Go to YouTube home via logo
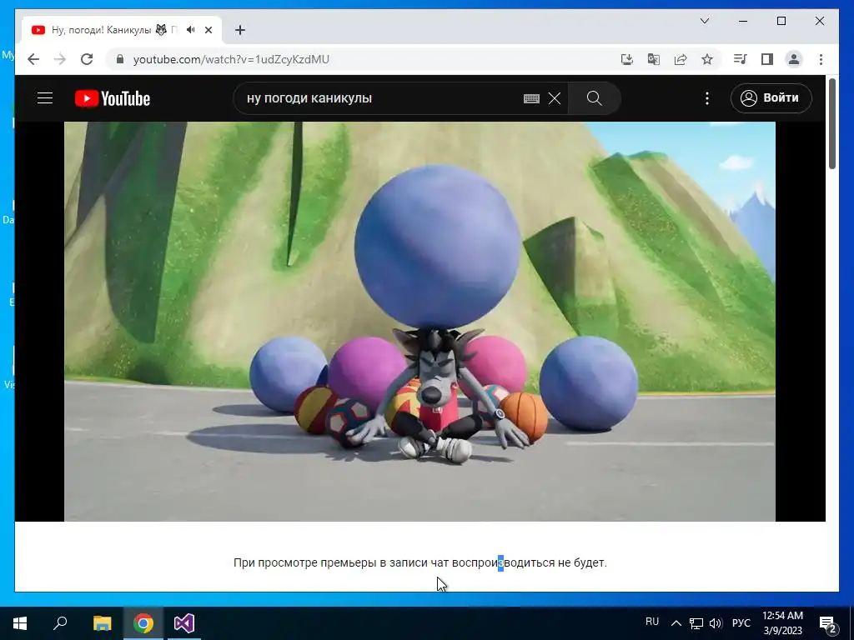 point(113,98)
